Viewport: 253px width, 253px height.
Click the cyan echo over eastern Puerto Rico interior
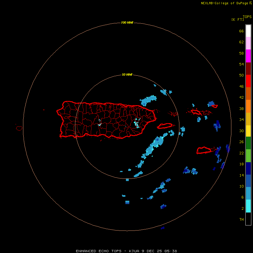[x=137, y=123]
